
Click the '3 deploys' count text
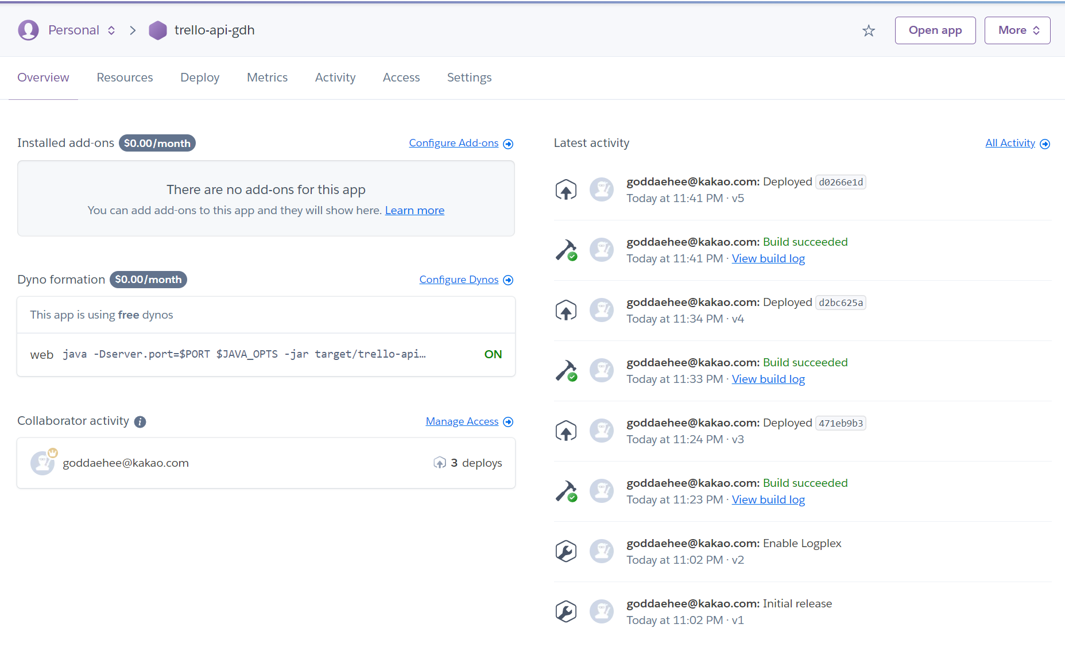[477, 463]
